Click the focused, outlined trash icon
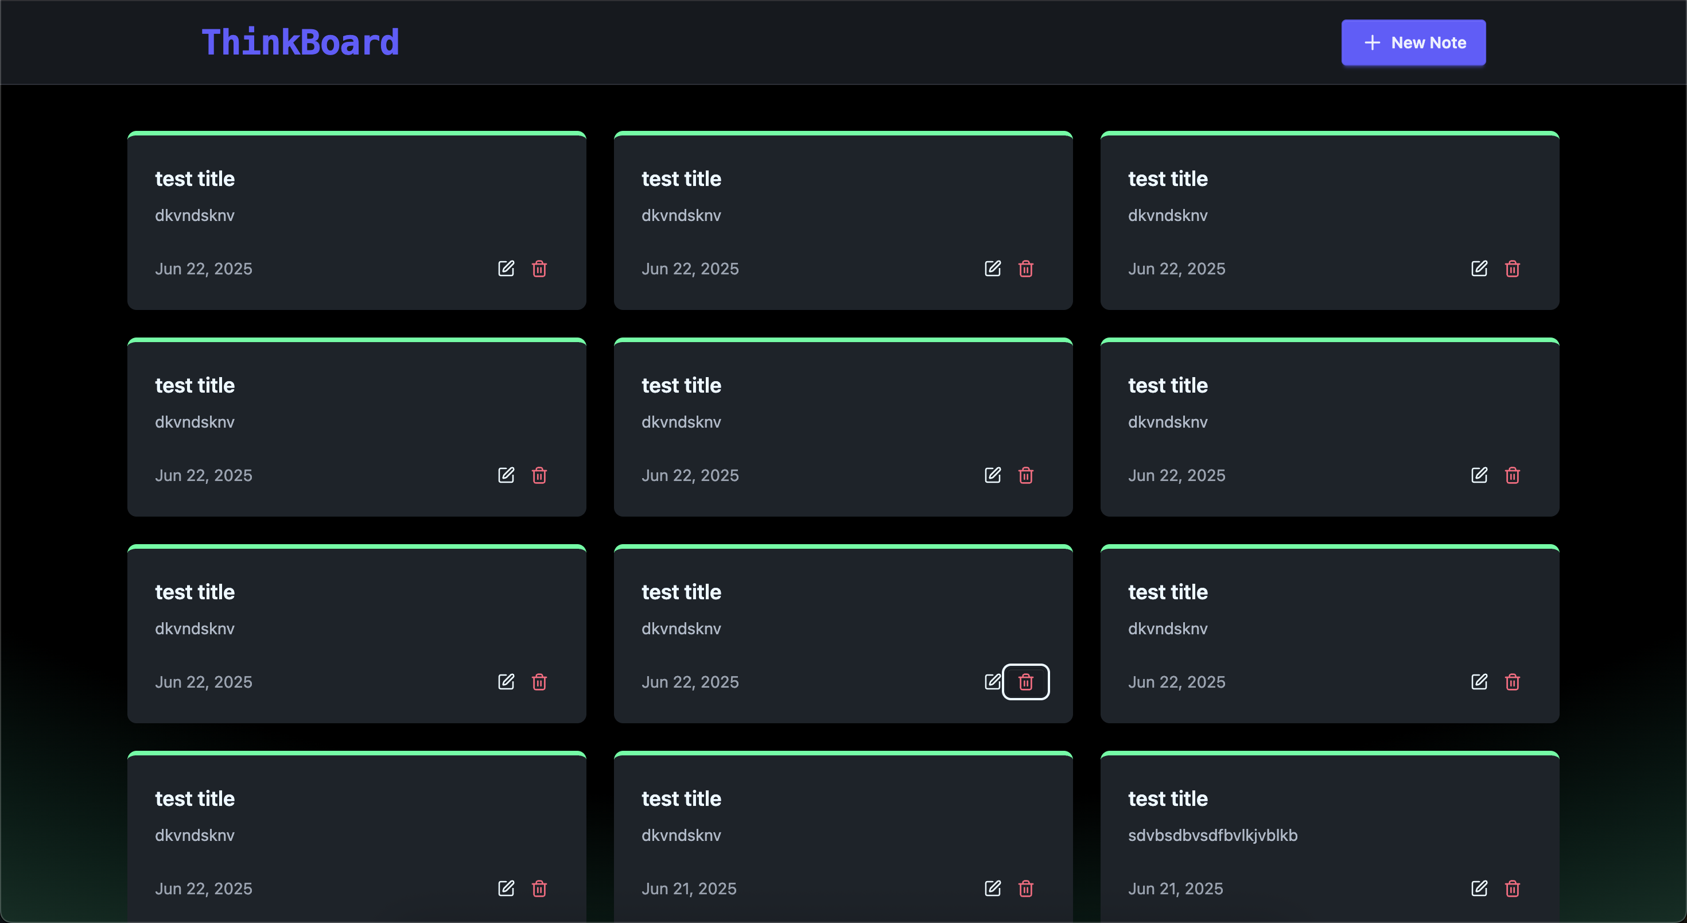 point(1025,682)
